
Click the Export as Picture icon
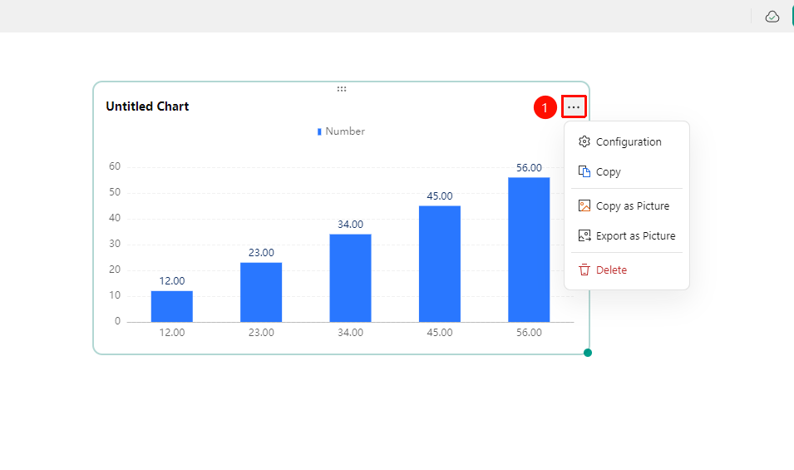click(584, 235)
